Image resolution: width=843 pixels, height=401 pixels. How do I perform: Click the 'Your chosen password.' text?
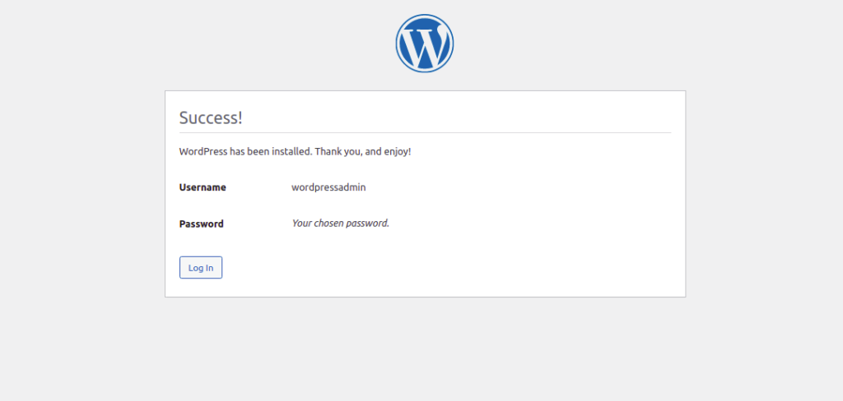point(340,223)
